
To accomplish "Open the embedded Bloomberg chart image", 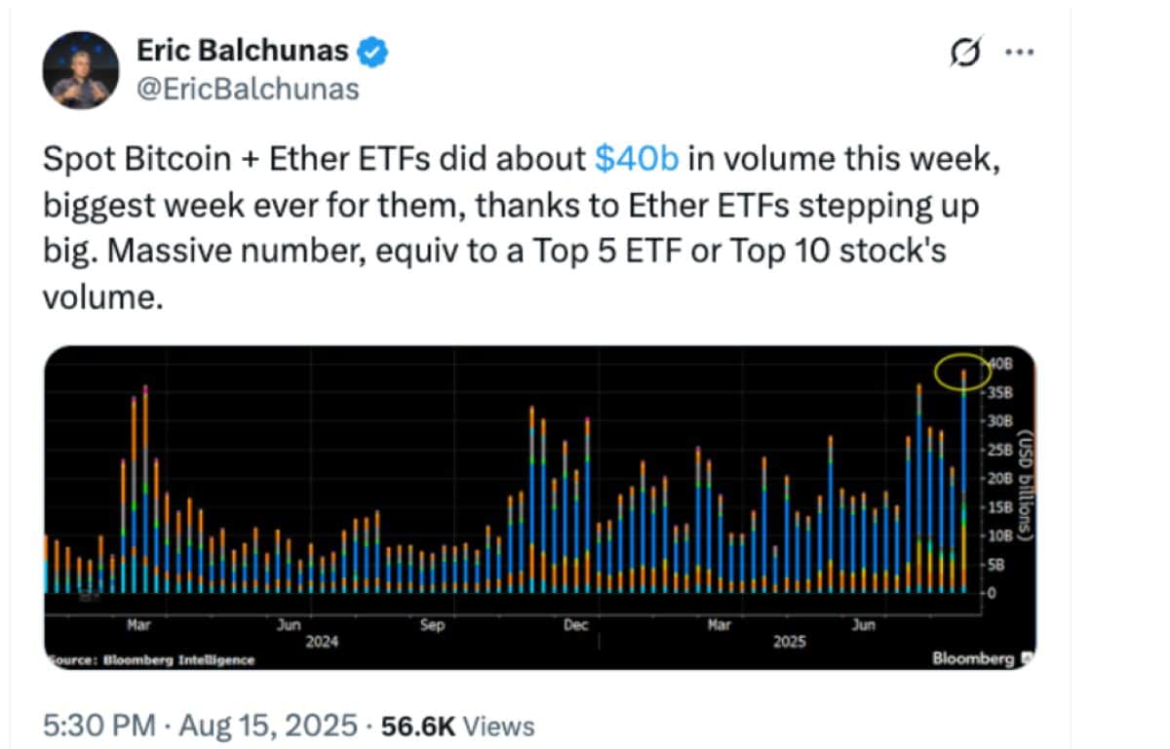I will (x=540, y=507).
